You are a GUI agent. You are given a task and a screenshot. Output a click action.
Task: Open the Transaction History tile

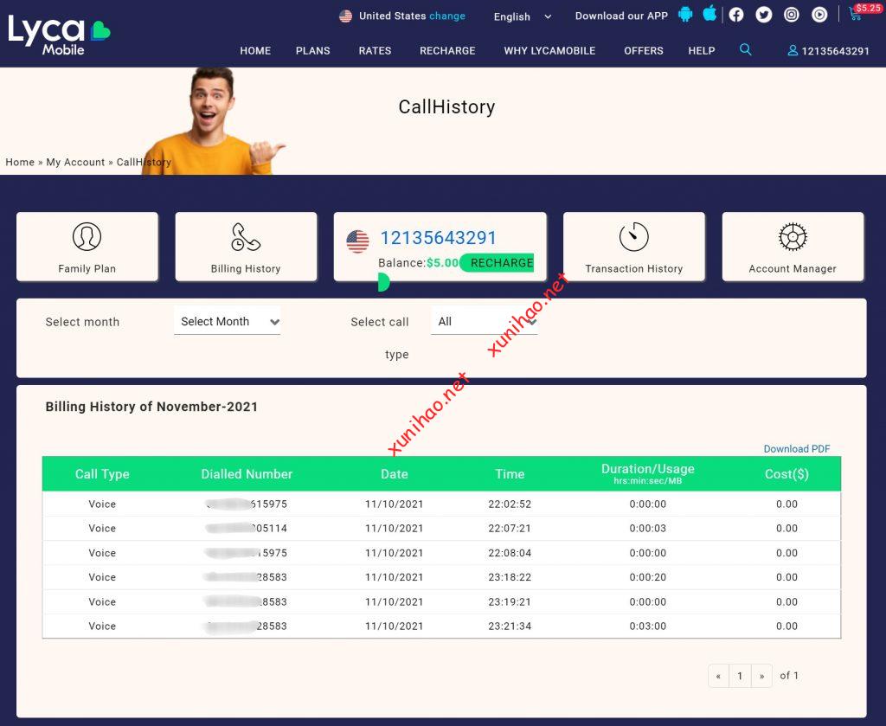(x=633, y=247)
